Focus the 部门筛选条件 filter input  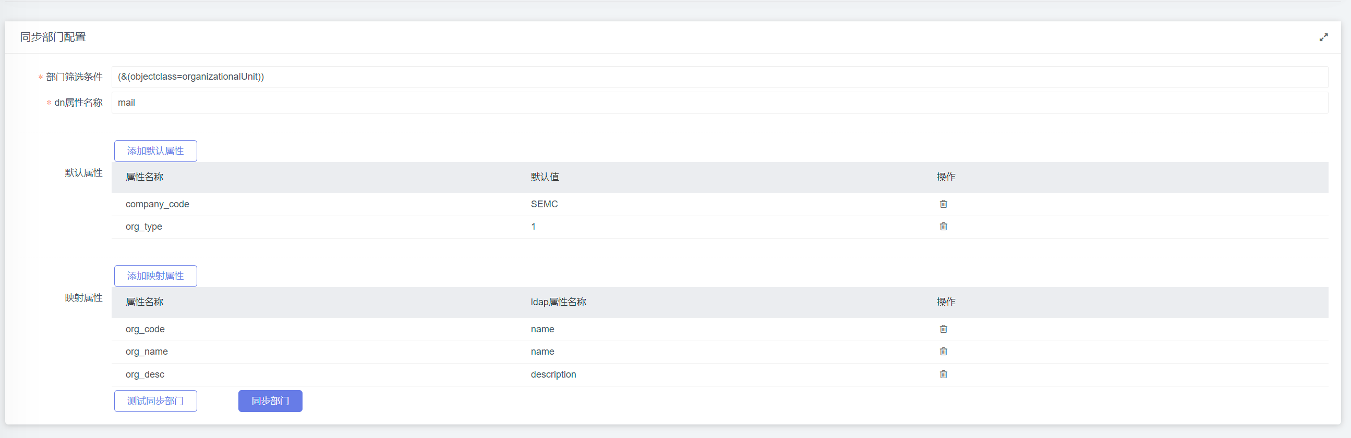click(x=719, y=77)
